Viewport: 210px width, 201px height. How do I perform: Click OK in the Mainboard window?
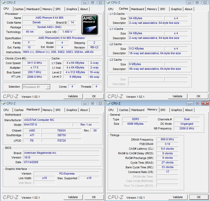coord(94,197)
